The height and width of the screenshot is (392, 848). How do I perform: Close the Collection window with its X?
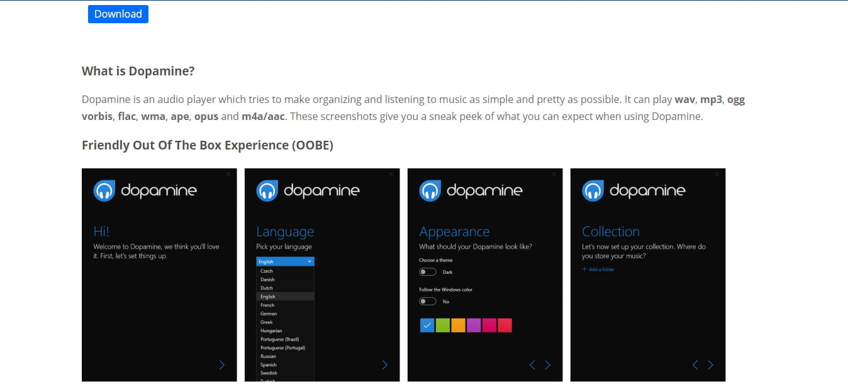click(717, 173)
